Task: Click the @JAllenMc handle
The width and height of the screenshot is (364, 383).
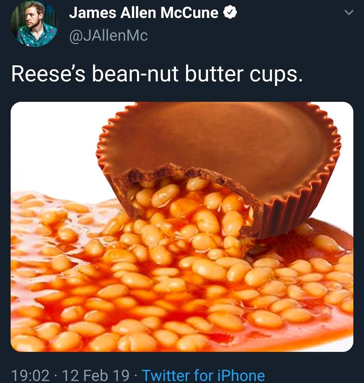Action: 108,36
